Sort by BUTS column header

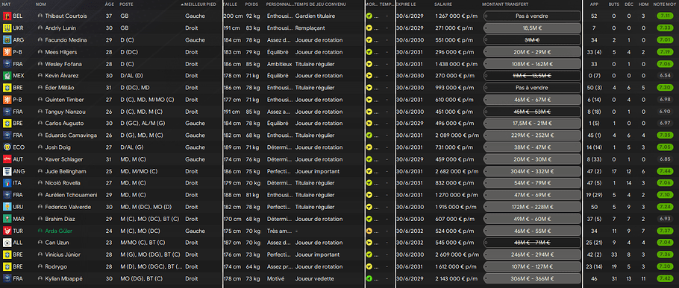point(613,4)
